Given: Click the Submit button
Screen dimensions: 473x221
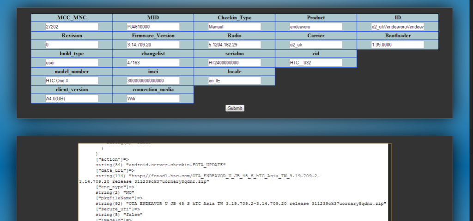Looking at the screenshot, I should point(235,108).
